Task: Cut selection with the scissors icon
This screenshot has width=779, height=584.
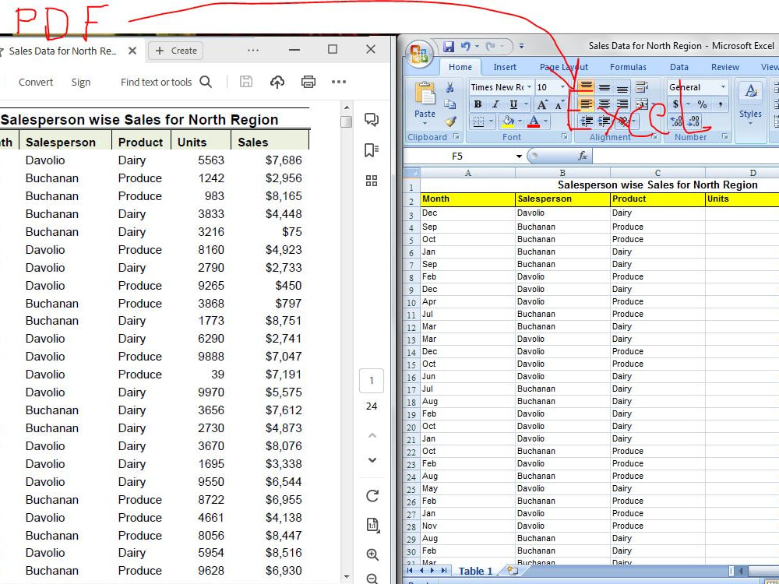Action: [x=449, y=88]
